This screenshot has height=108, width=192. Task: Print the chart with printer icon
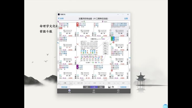point(113,87)
